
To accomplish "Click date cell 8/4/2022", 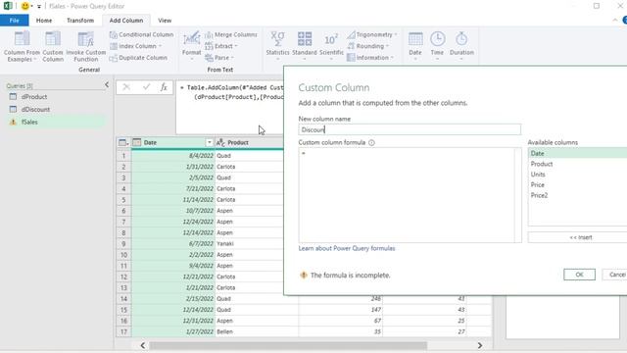I will [x=173, y=156].
